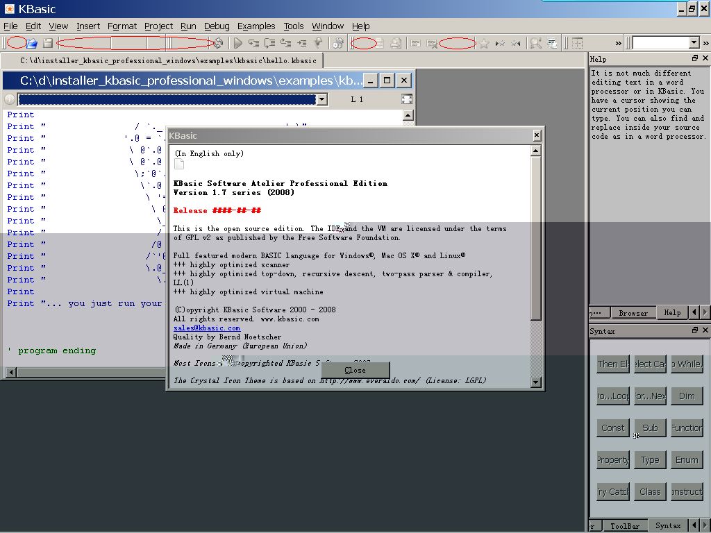Click the refresh arrows toolbar icon
The width and height of the screenshot is (711, 533).
219,43
